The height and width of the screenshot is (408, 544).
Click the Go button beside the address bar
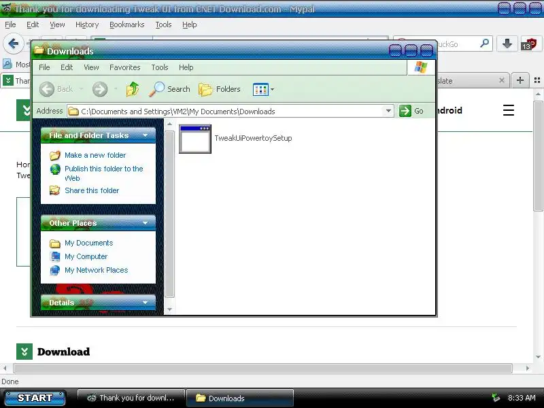(411, 111)
